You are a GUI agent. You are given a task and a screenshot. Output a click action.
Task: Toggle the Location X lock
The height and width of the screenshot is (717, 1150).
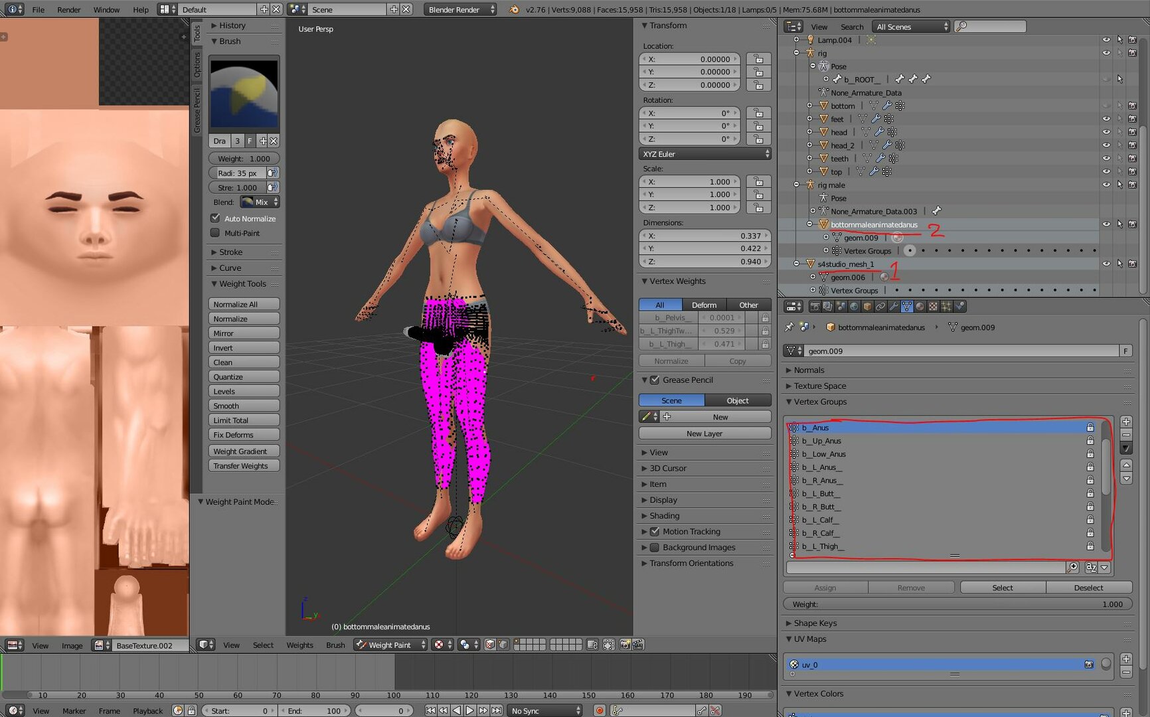coord(758,59)
